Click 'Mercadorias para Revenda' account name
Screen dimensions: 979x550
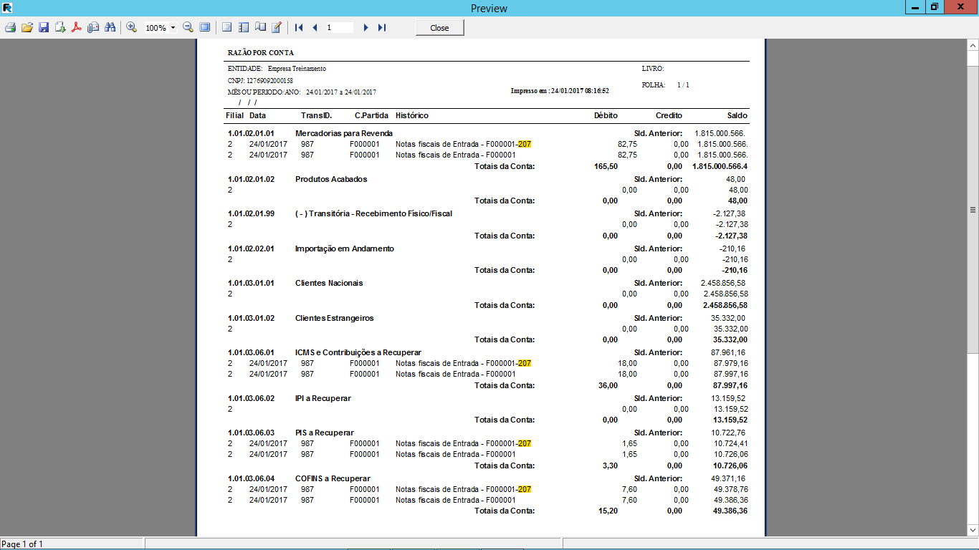click(344, 133)
